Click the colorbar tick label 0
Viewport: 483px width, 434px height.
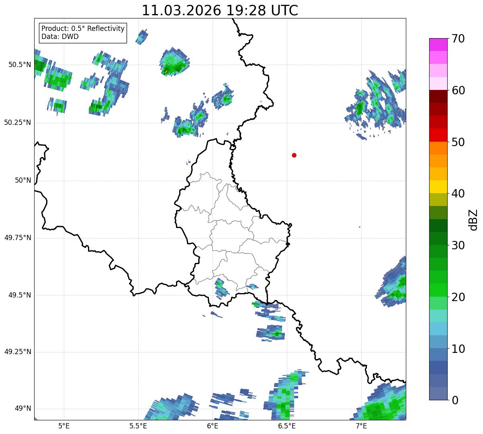click(454, 400)
